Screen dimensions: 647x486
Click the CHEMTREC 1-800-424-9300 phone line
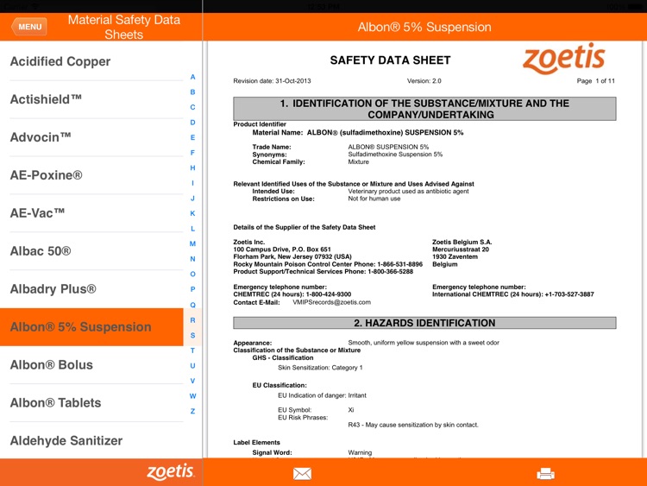click(292, 294)
